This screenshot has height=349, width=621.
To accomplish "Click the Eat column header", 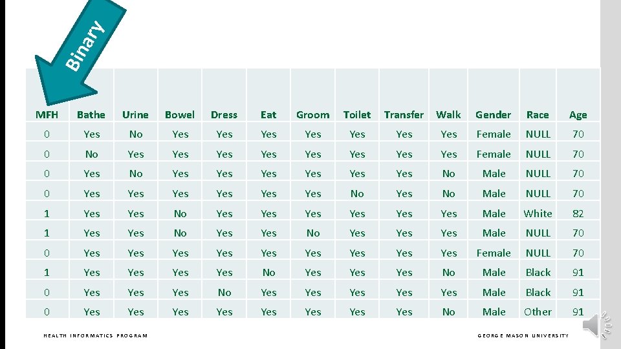I will tap(268, 115).
